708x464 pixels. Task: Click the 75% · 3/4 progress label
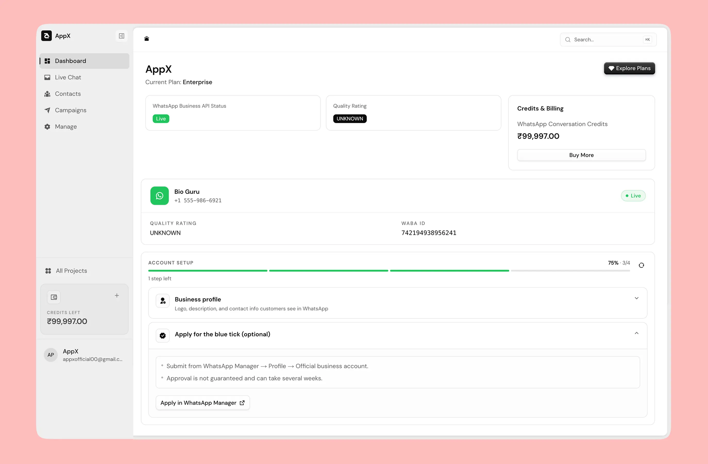point(619,263)
